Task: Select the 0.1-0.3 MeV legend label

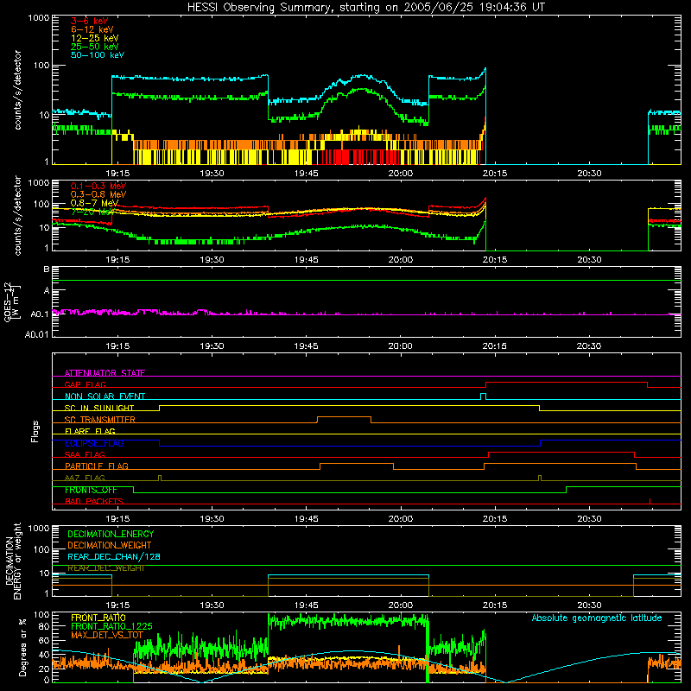Action: [98, 186]
